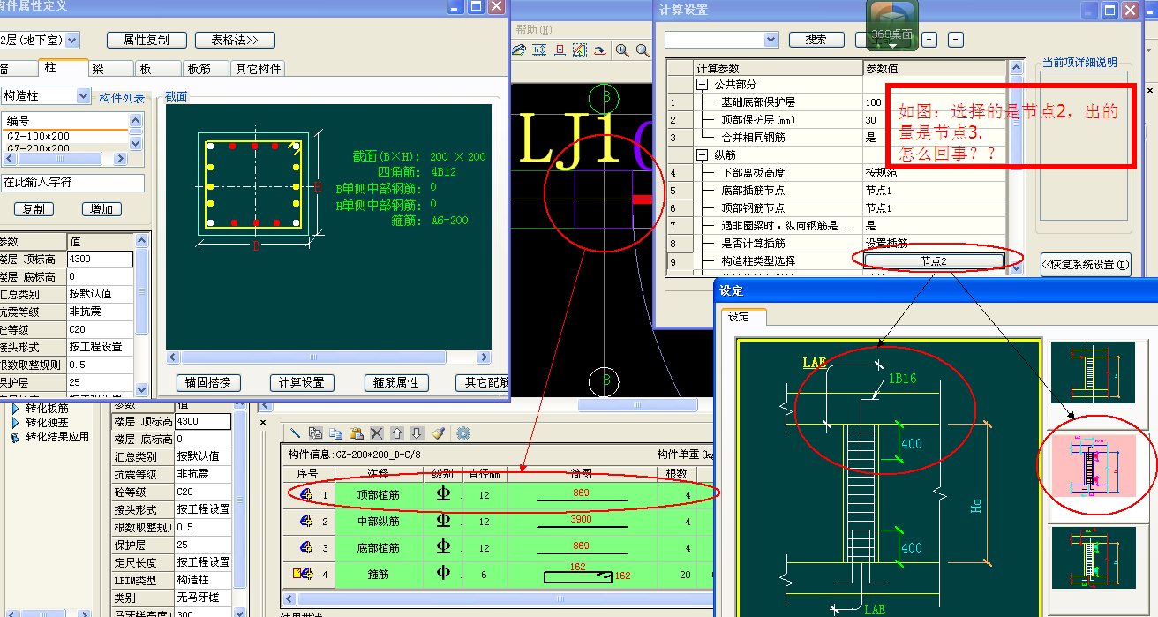Click the paste clipboard icon in rebar toolbar
Screen dimensions: 1158x617
click(x=357, y=433)
